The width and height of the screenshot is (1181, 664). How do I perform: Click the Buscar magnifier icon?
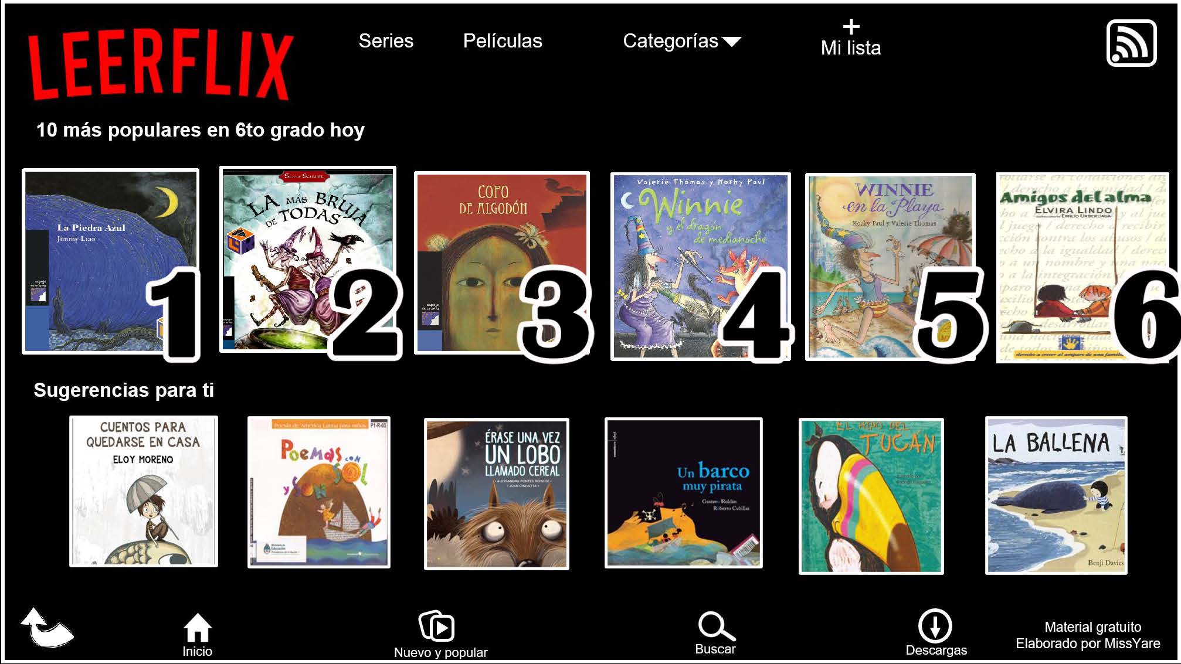coord(716,626)
